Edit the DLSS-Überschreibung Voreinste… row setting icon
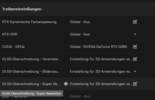Viewport: 155px width, 100px height. 135,59
